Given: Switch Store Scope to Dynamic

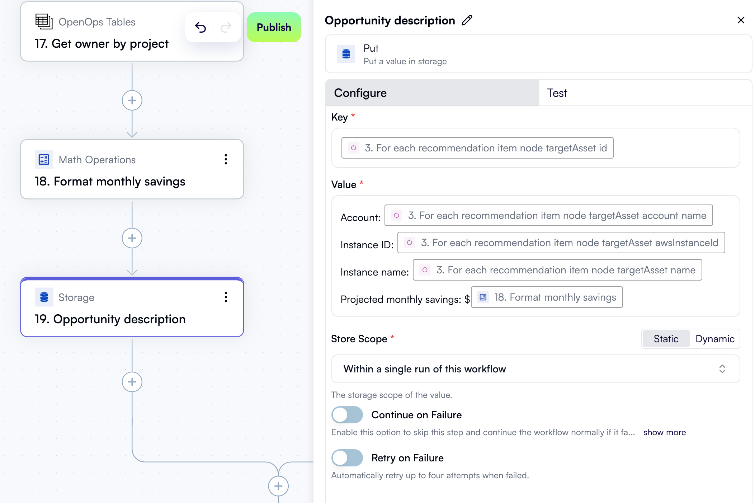Looking at the screenshot, I should [x=714, y=339].
